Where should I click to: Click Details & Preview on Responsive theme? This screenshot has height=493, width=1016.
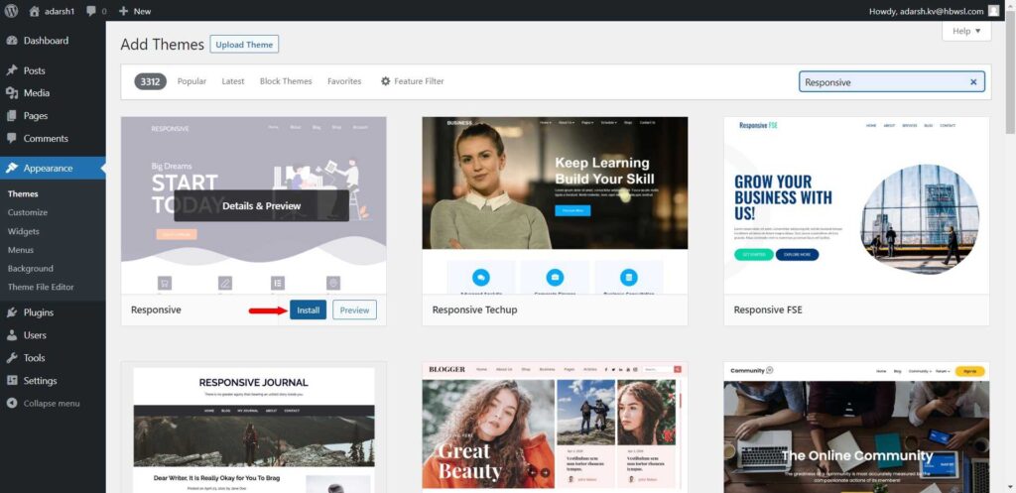(x=261, y=205)
